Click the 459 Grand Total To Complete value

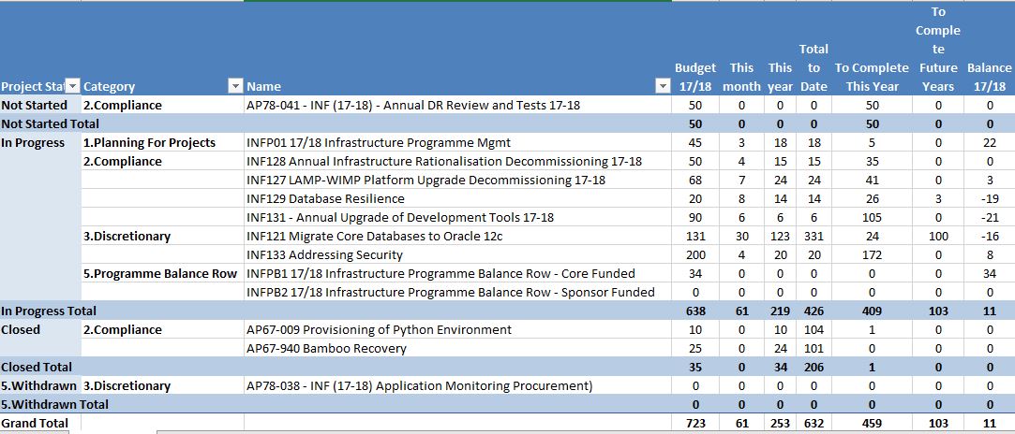click(872, 424)
